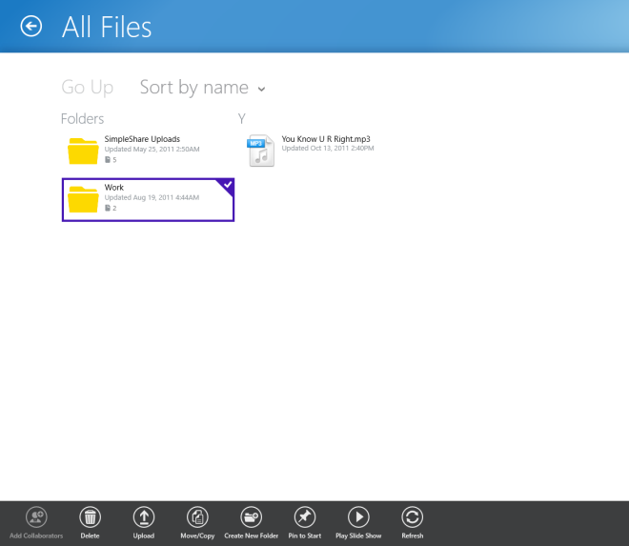Select the Folders group header
This screenshot has height=546, width=629.
[82, 119]
